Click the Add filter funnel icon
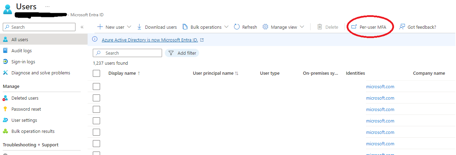456x155 pixels. tap(171, 53)
